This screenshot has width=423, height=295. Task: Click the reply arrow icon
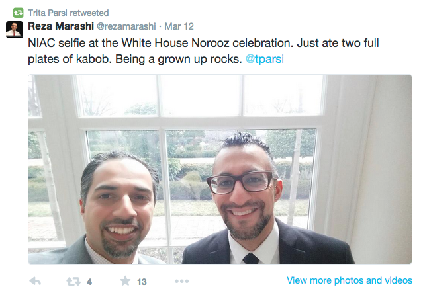(35, 281)
